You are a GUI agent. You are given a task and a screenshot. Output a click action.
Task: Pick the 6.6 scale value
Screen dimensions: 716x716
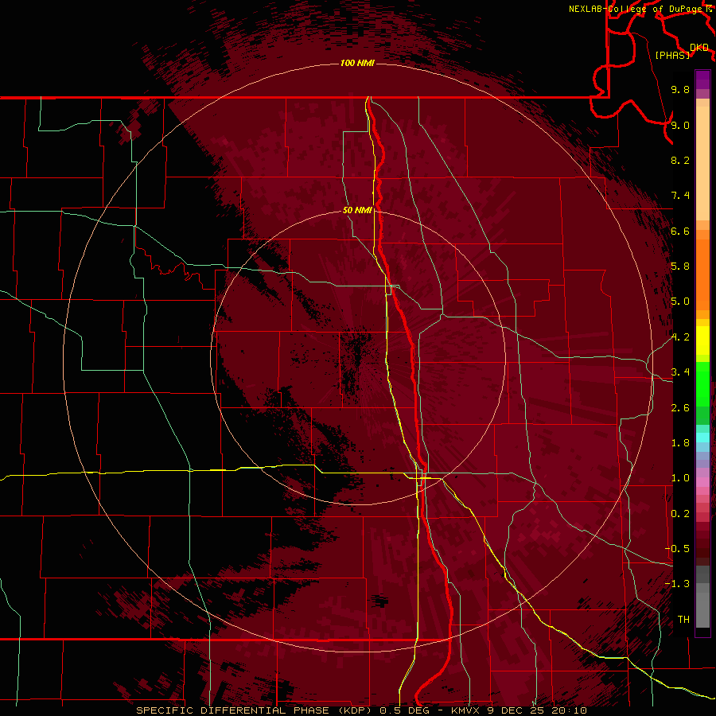coord(680,231)
